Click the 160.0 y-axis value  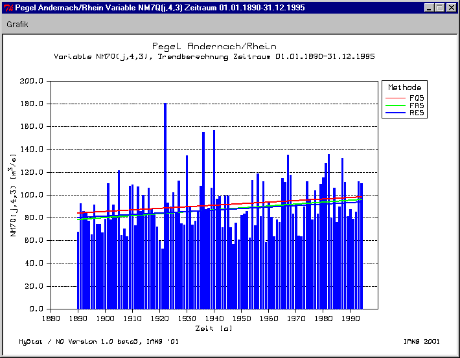31,126
